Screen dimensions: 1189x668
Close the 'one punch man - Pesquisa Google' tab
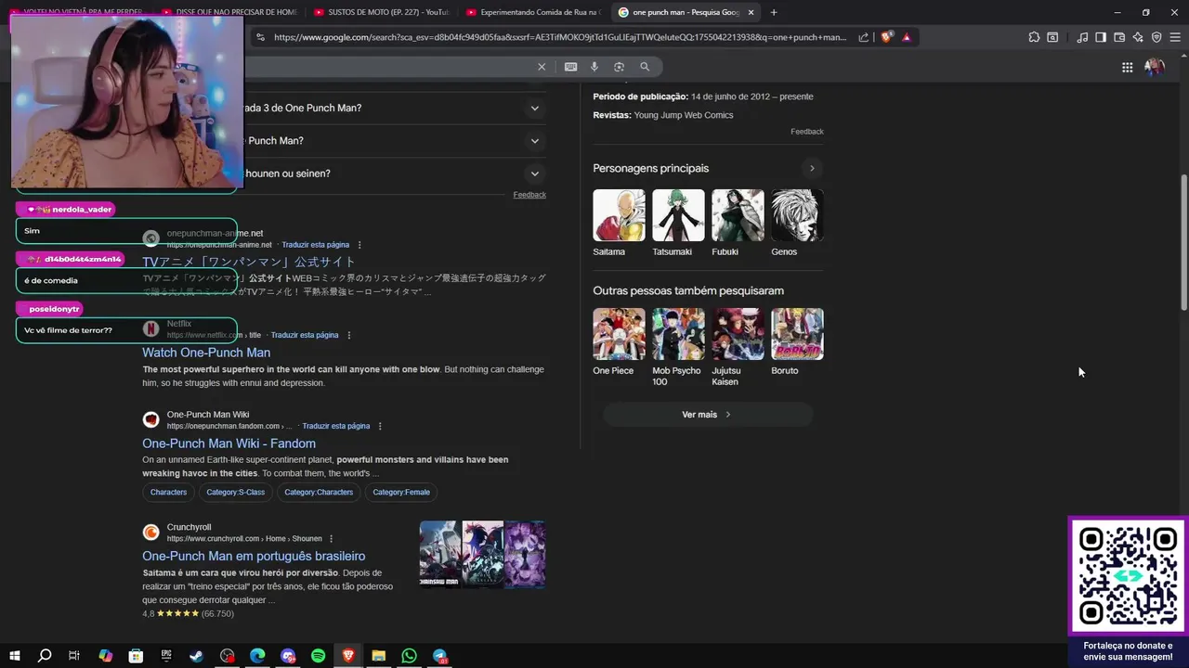[751, 12]
